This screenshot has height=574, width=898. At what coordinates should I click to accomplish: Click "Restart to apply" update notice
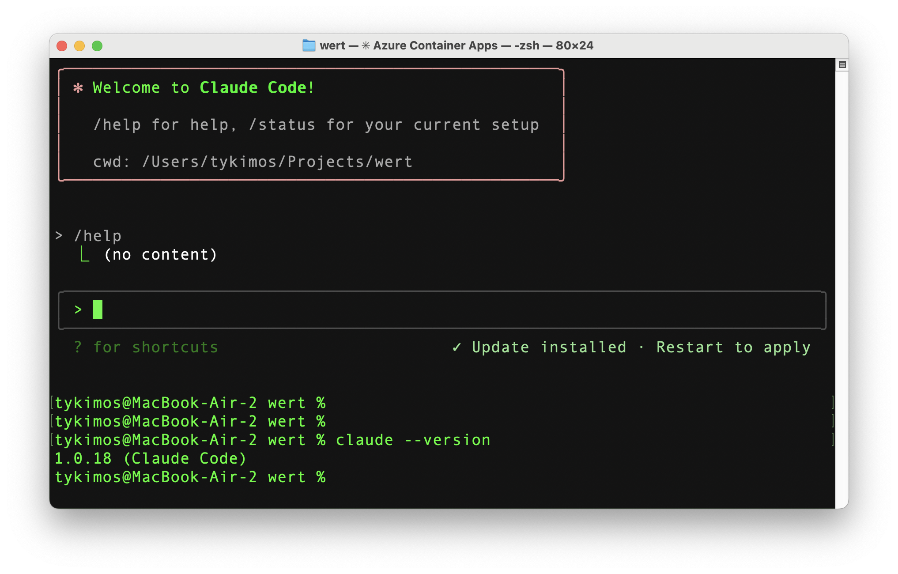tap(733, 347)
